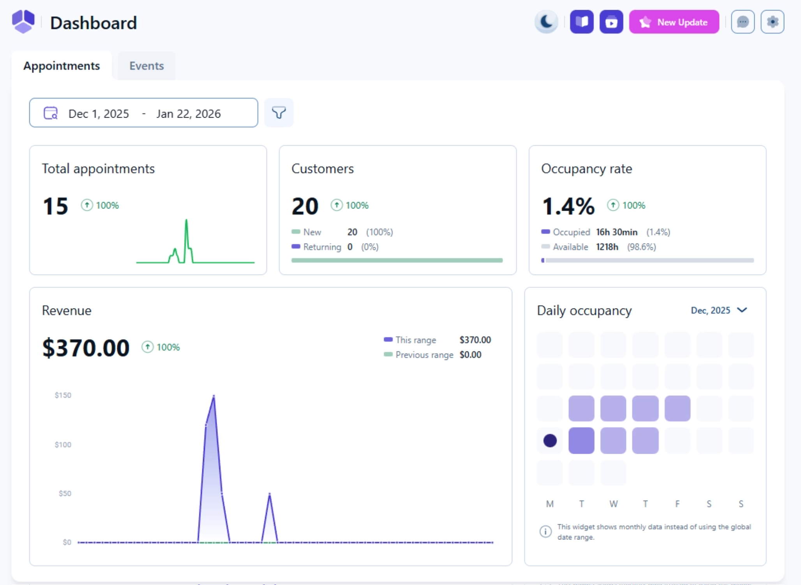Click the Dashboard logo icon

click(23, 22)
